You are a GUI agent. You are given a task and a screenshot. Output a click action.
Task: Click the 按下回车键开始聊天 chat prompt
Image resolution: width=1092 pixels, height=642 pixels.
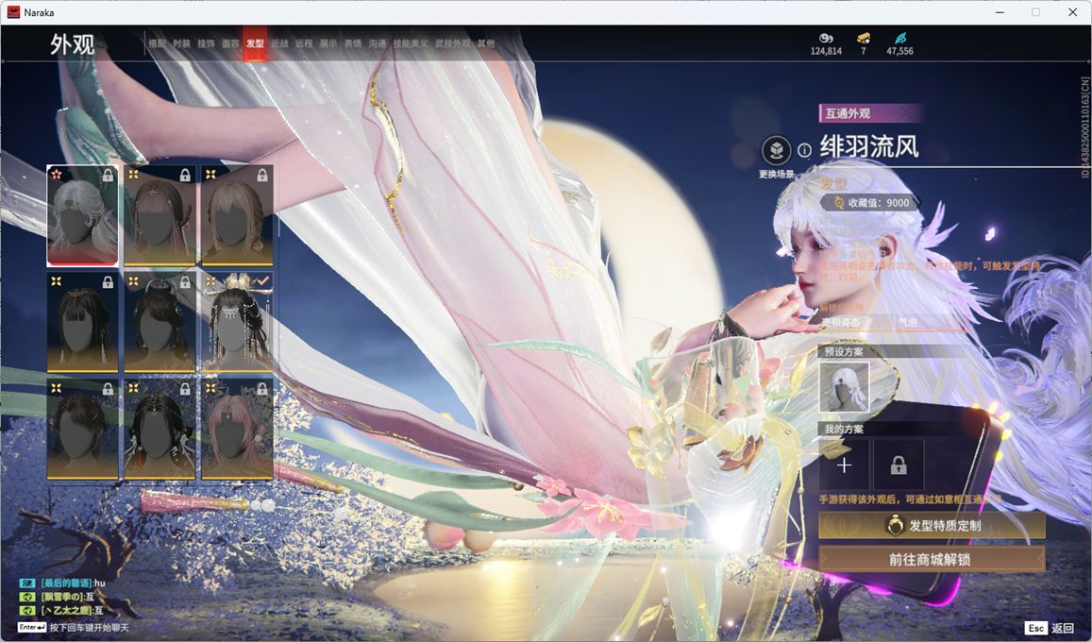point(89,628)
